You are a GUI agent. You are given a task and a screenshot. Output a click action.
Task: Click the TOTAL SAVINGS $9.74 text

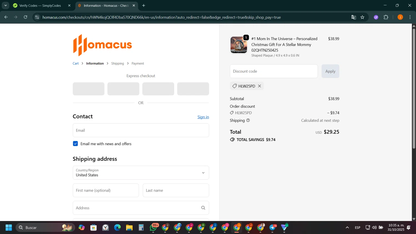(256, 140)
